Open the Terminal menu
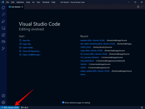This screenshot has width=145, height=109. point(46,2)
